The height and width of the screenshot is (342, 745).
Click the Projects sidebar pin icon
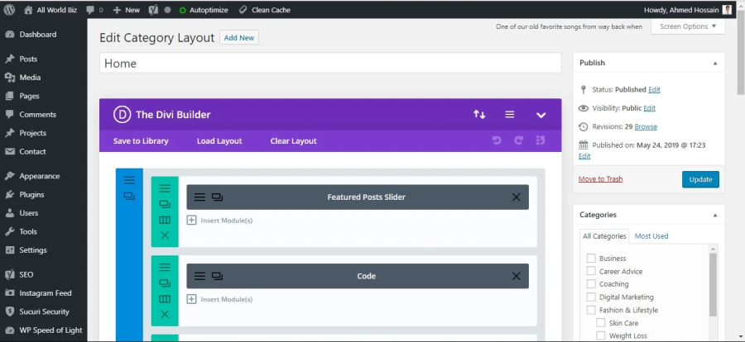(9, 133)
